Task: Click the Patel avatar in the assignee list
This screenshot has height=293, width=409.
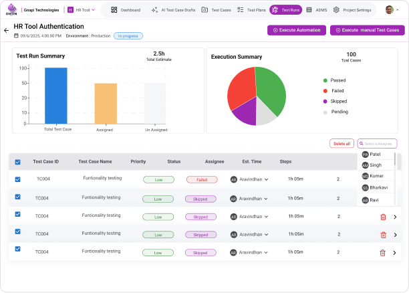Action: [x=365, y=155]
